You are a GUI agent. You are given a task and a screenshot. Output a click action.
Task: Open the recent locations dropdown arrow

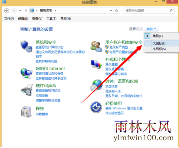pos(20,11)
